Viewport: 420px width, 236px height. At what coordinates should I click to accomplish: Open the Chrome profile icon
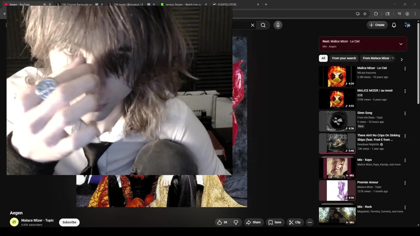[x=407, y=14]
